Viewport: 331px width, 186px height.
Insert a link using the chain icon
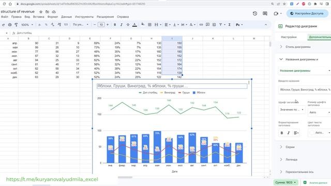(201, 25)
